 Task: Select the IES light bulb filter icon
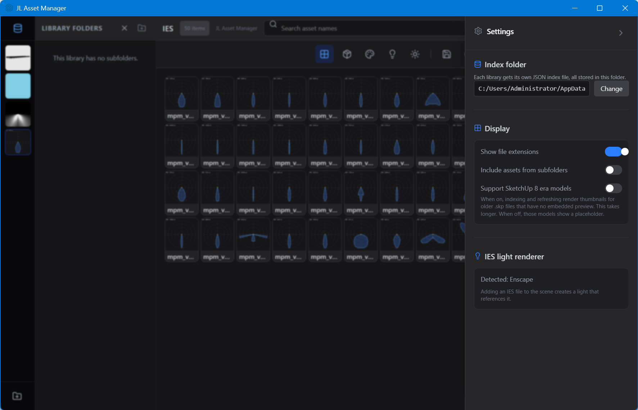392,54
